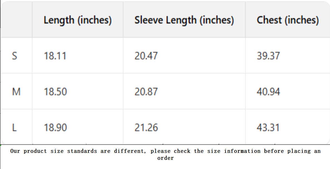The width and height of the screenshot is (330, 169).
Task: Click the Chest (inches) column header
Action: 287,20
